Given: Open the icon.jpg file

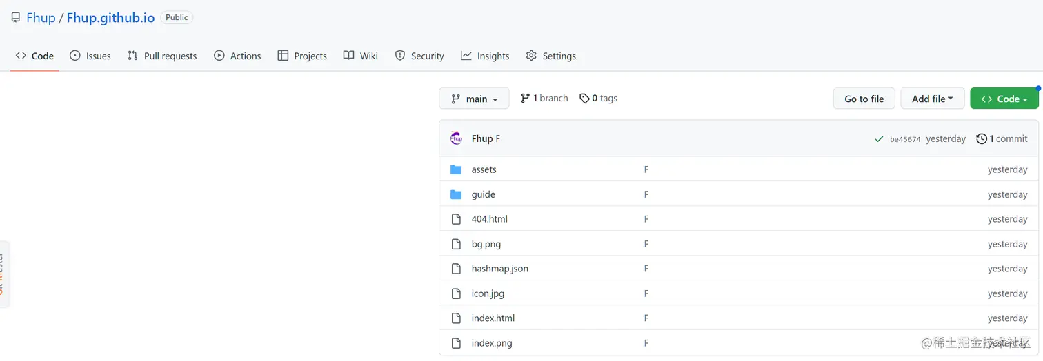Looking at the screenshot, I should 488,293.
